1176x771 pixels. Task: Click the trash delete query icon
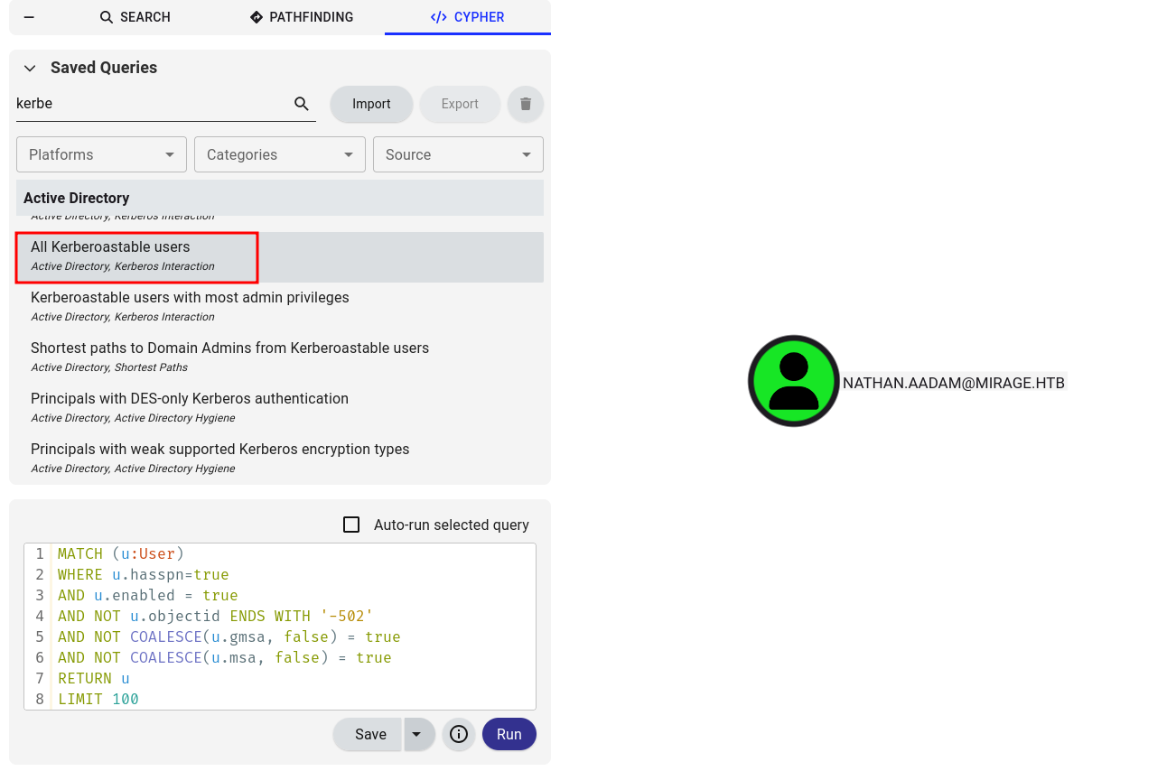click(526, 104)
